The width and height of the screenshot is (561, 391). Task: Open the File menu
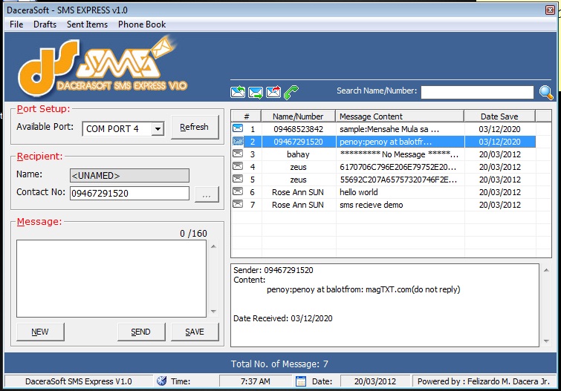16,24
